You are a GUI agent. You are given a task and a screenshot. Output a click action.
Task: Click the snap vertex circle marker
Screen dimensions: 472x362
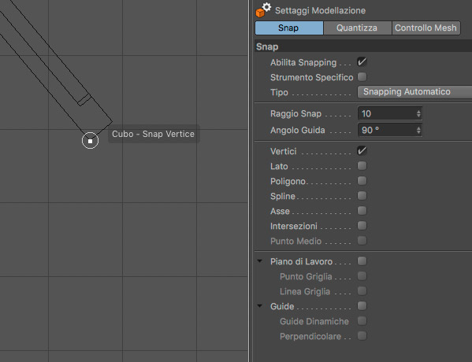pyautogui.click(x=90, y=140)
